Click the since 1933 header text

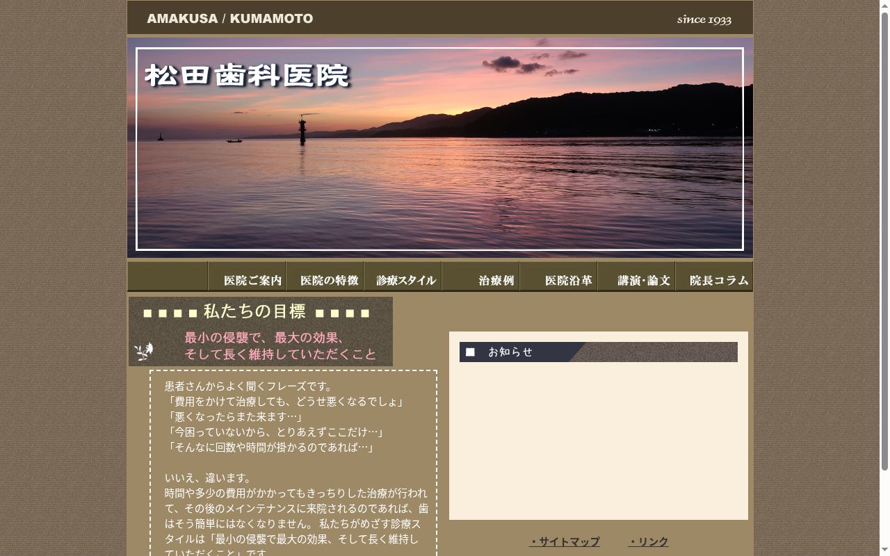coord(704,19)
